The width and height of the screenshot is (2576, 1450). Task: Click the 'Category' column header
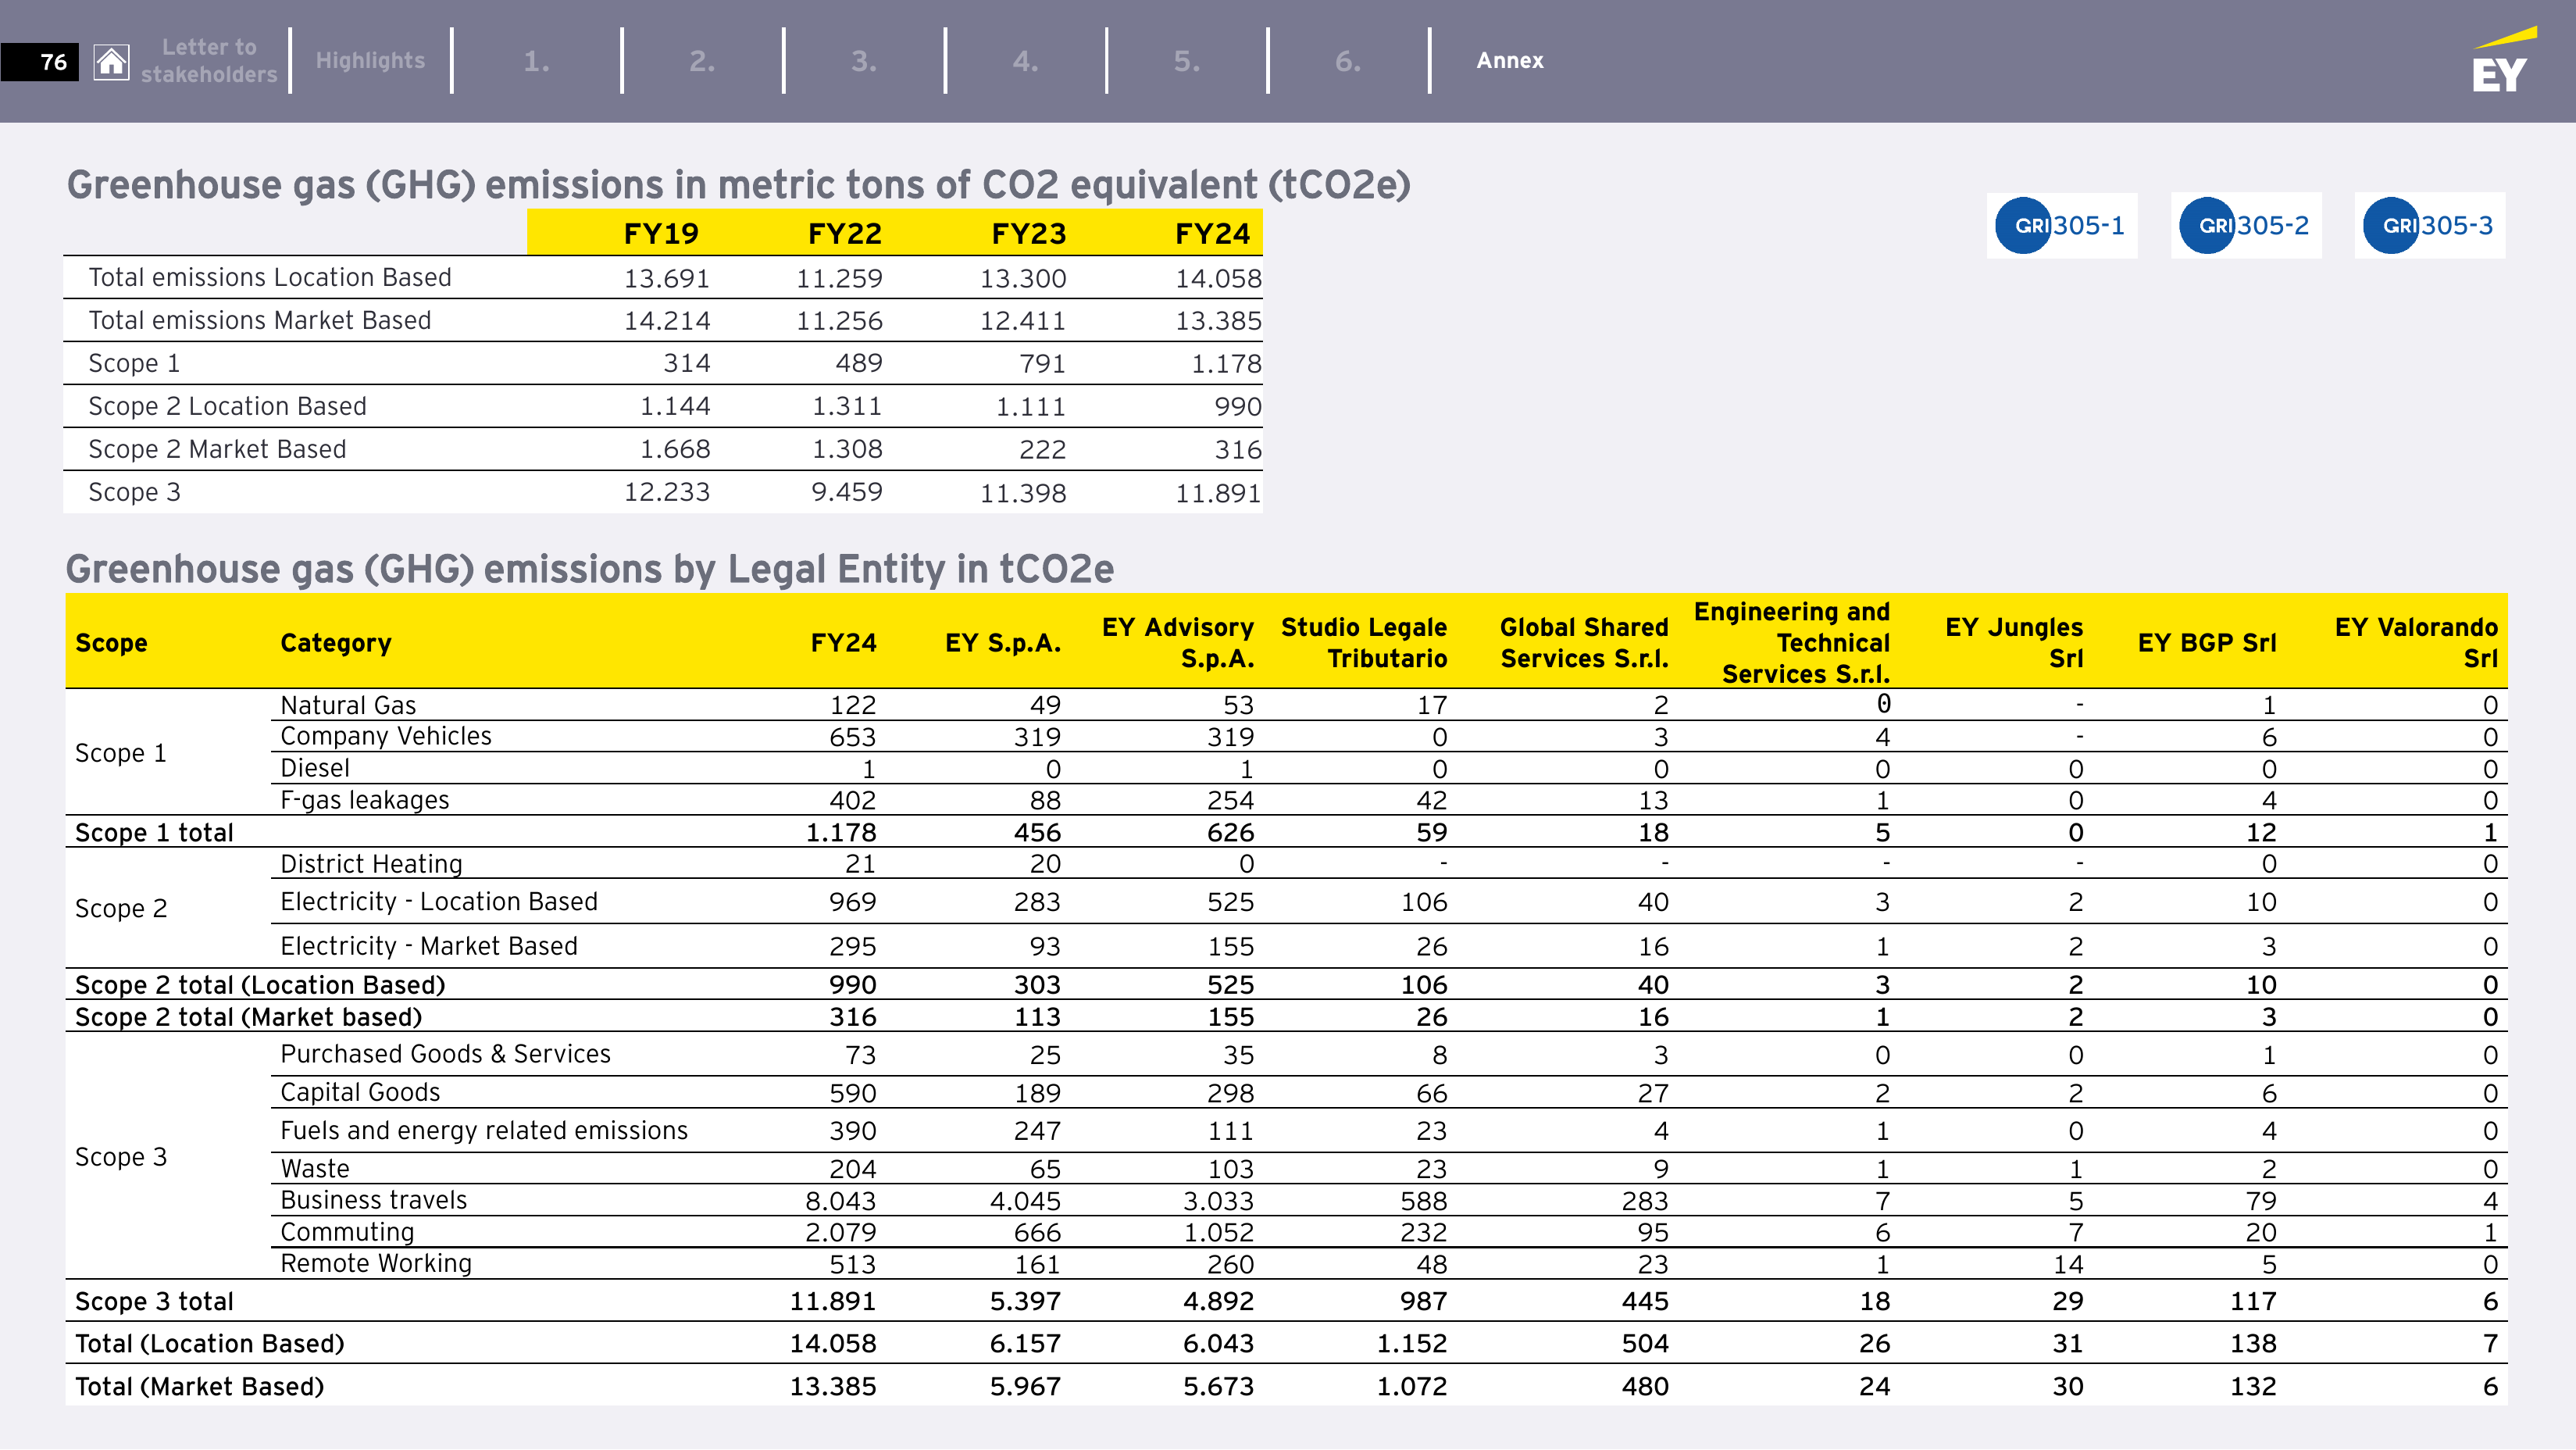click(x=336, y=643)
